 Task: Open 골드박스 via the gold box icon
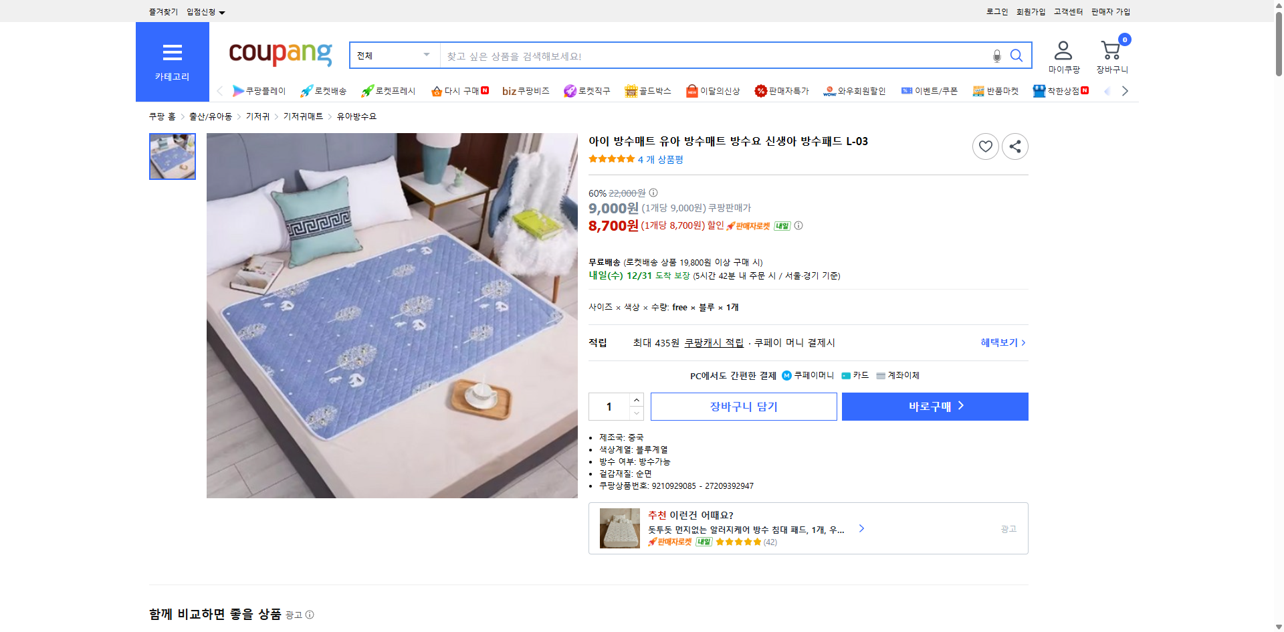pos(630,91)
